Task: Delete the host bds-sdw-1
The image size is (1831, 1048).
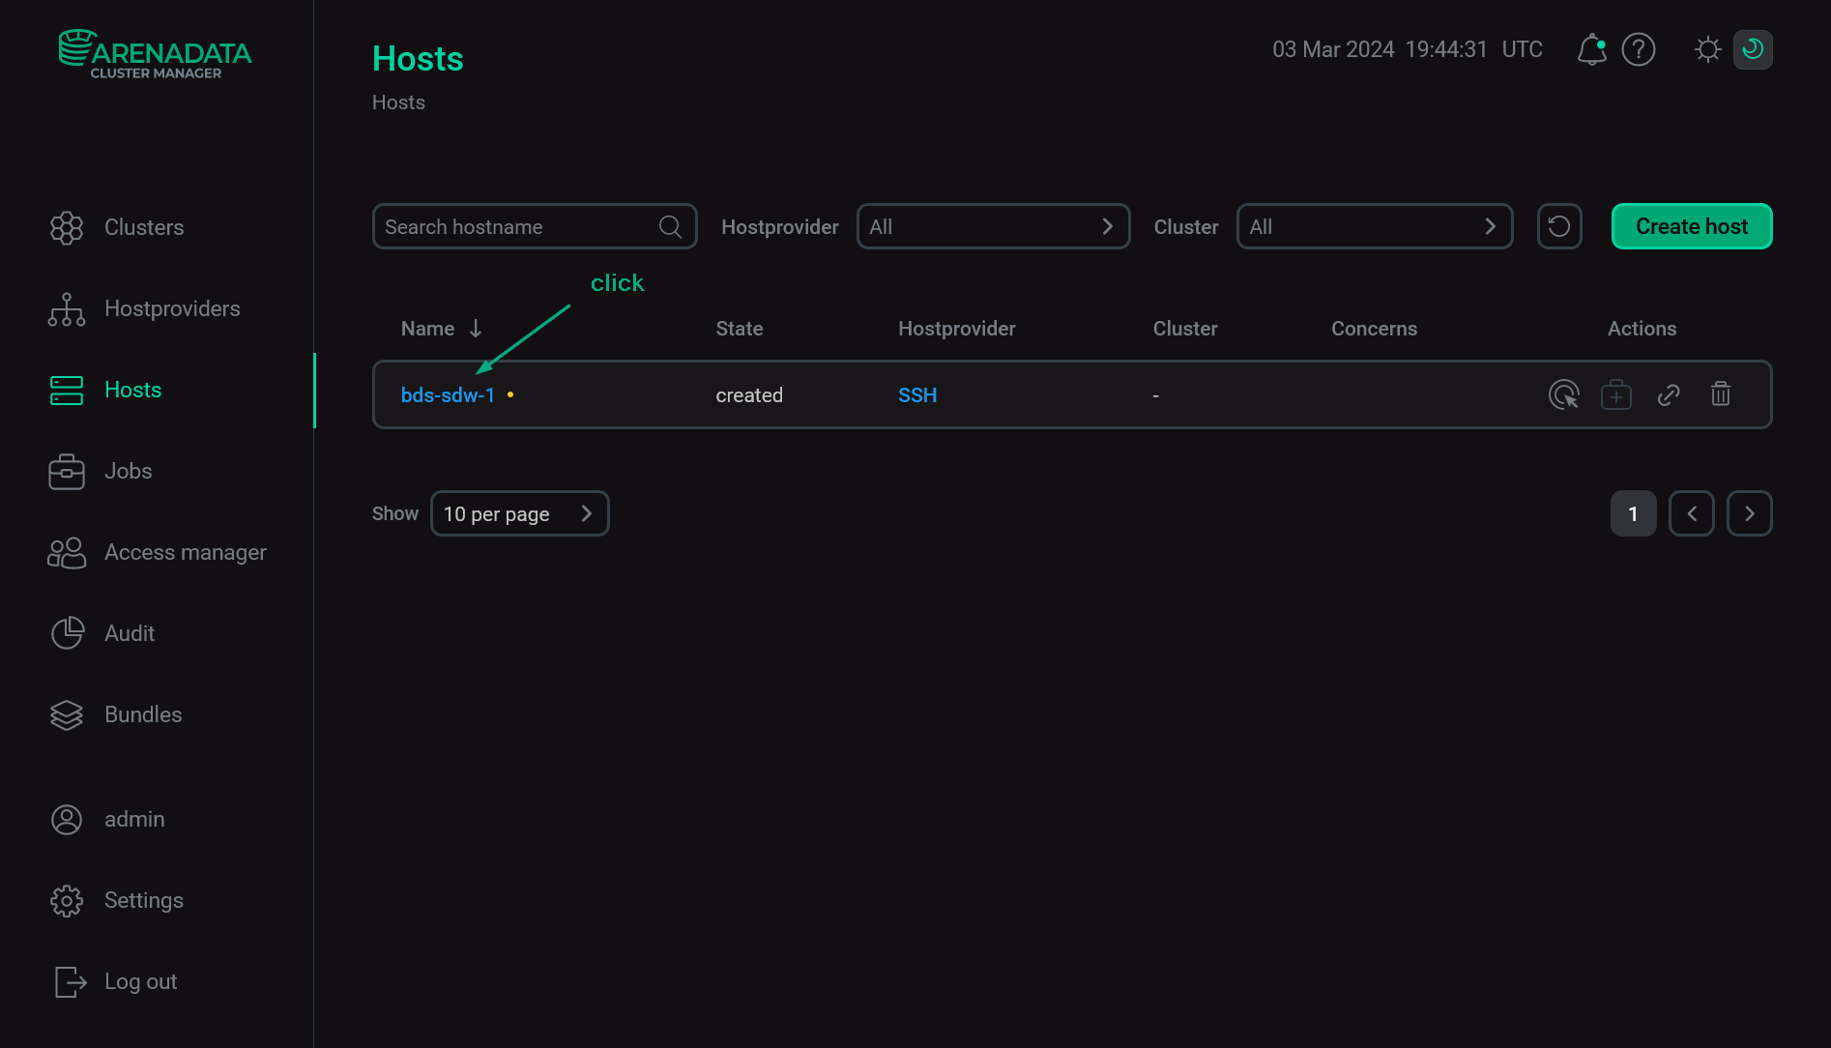Action: coord(1720,394)
